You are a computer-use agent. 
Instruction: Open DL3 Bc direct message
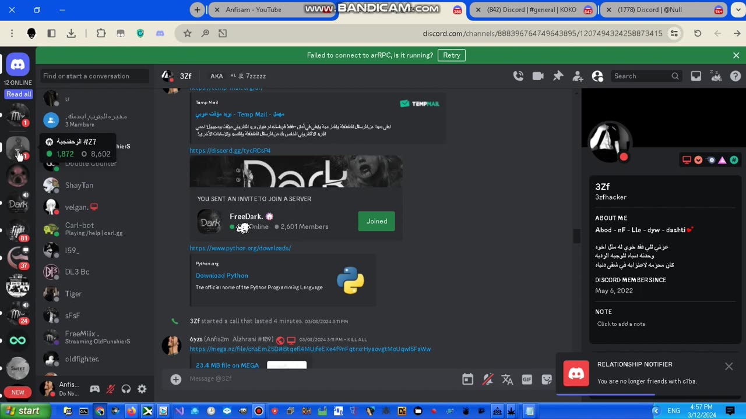93,272
